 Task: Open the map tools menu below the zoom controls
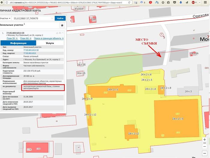205,153
